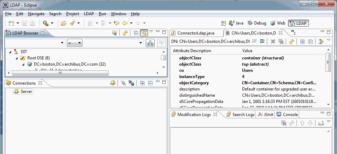Switch to the Web perspective
The height and width of the screenshot is (154, 337).
278,23
